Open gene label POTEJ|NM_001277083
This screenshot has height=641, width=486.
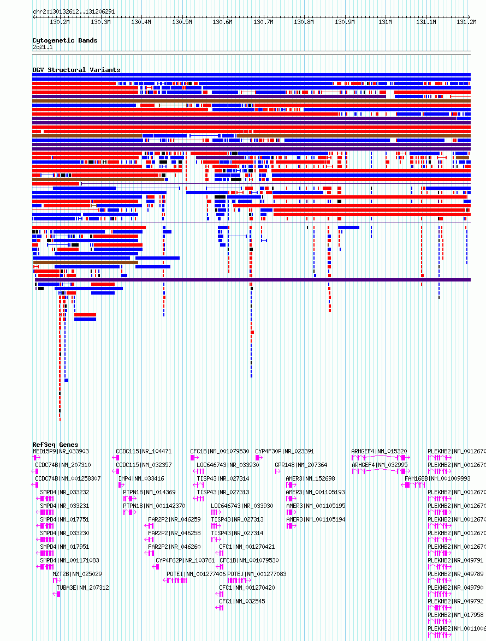pyautogui.click(x=257, y=574)
